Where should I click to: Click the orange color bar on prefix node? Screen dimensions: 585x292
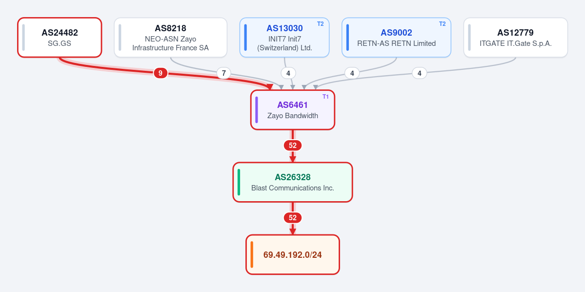click(252, 255)
